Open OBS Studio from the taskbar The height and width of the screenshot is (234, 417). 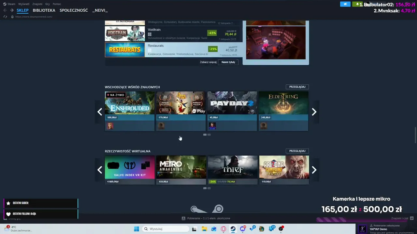click(x=281, y=229)
